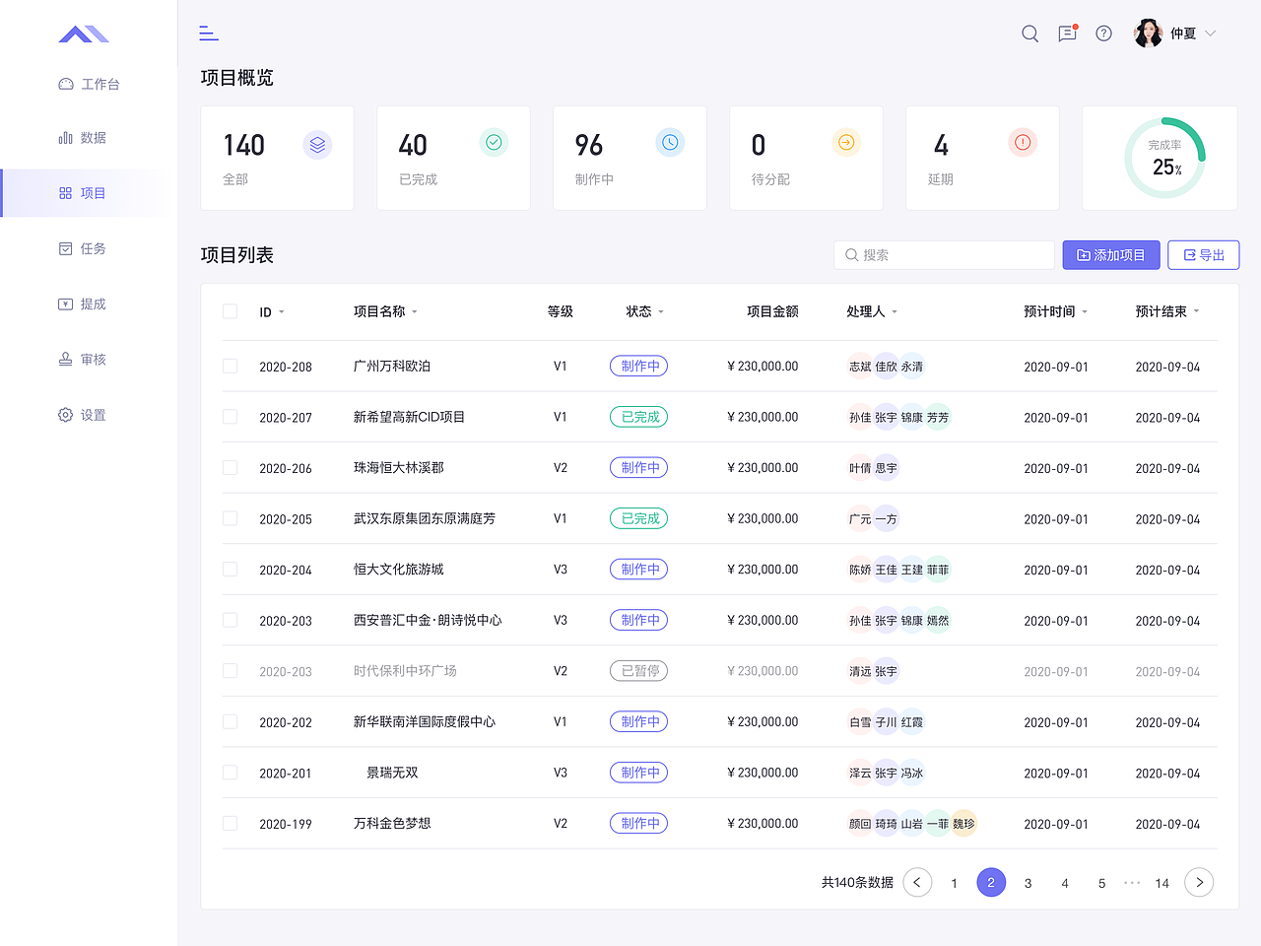Toggle the select-all checkbox in table header
This screenshot has height=946, width=1261.
pyautogui.click(x=231, y=311)
